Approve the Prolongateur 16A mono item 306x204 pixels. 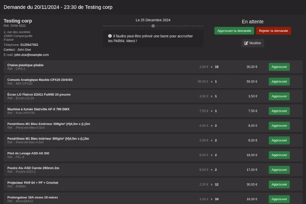279,199
